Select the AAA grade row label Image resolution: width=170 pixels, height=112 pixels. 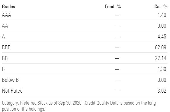(7, 15)
